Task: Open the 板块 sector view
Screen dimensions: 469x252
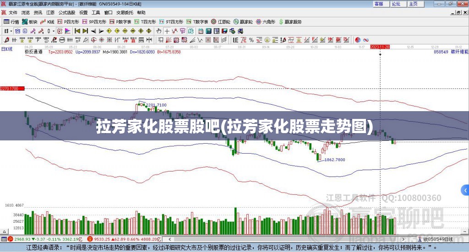Action: [x=30, y=22]
